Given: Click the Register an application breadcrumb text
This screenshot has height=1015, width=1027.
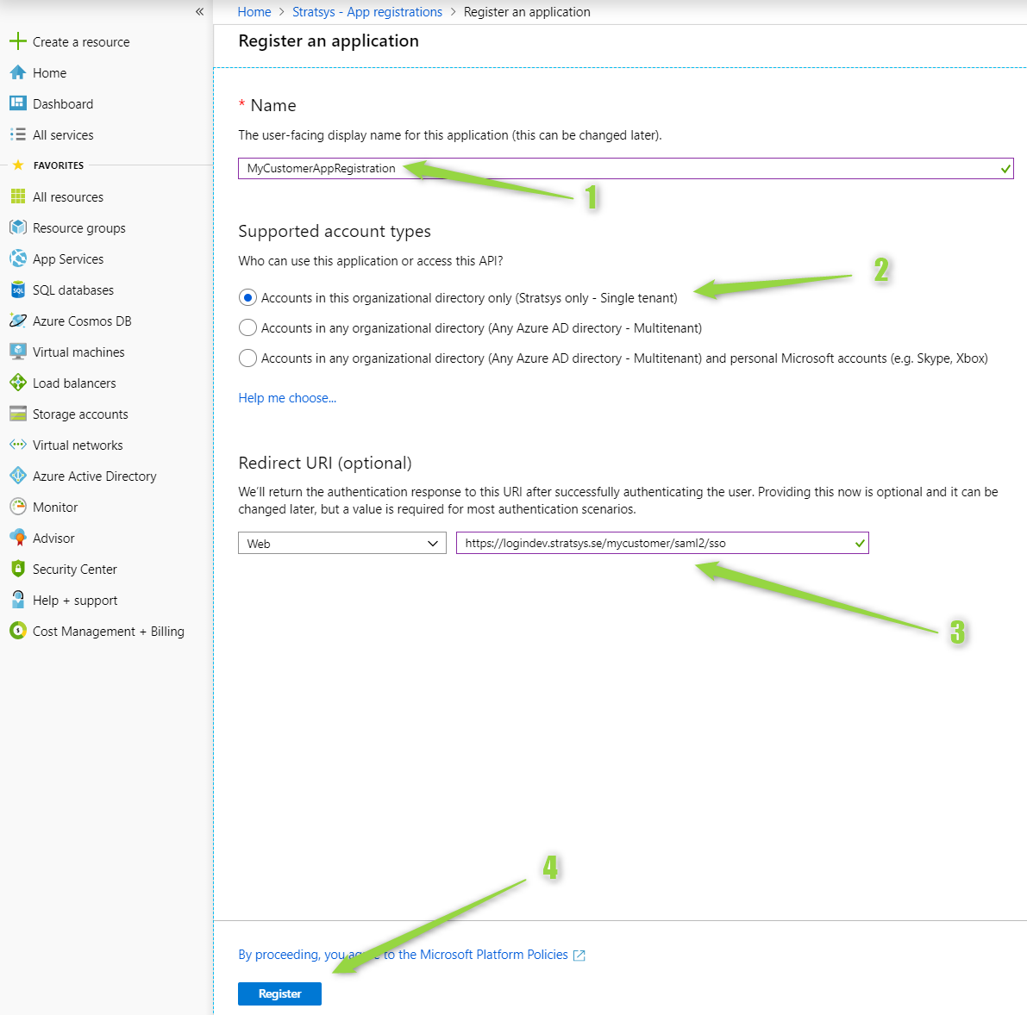Looking at the screenshot, I should tap(527, 12).
